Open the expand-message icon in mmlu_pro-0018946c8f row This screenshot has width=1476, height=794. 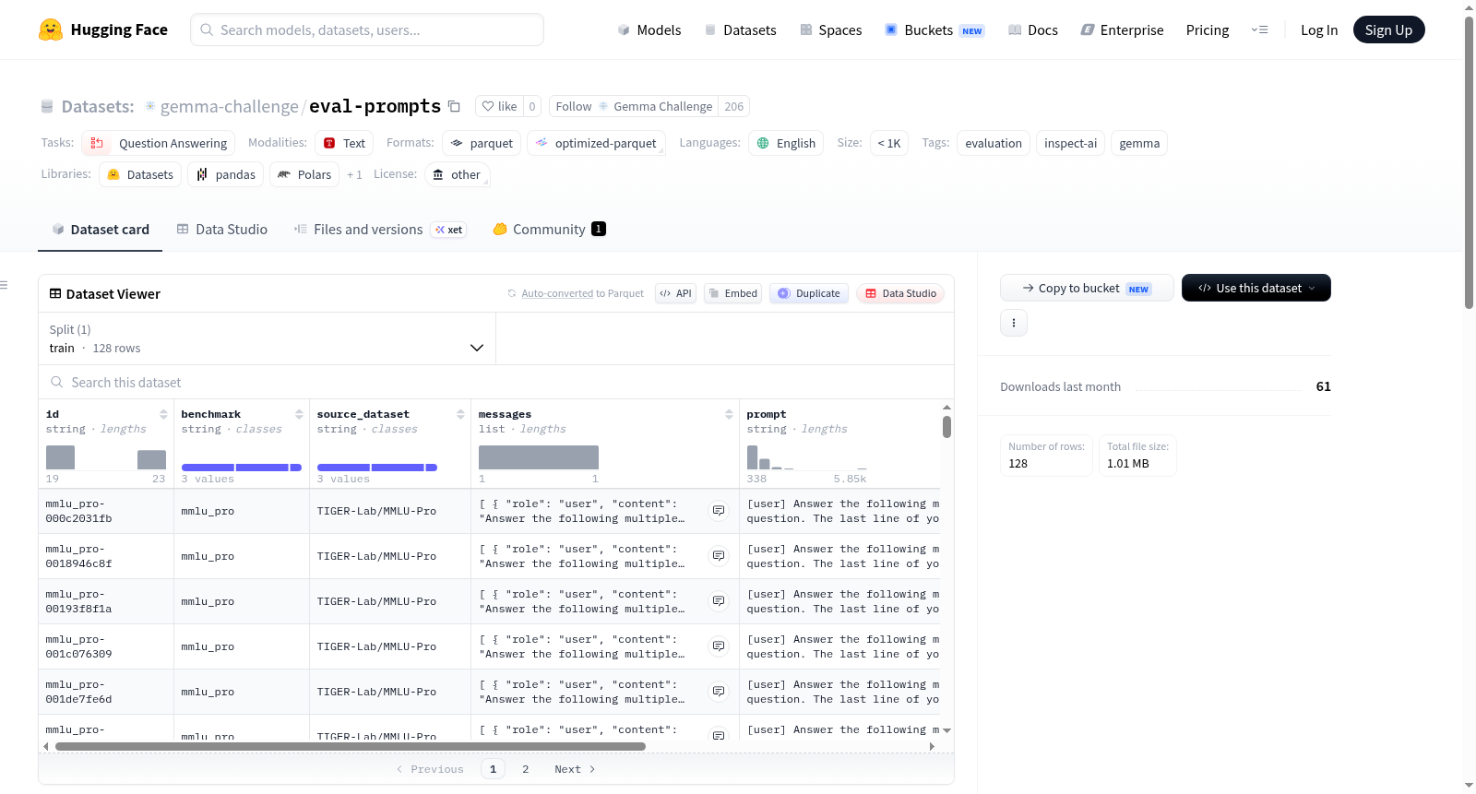[x=719, y=556]
